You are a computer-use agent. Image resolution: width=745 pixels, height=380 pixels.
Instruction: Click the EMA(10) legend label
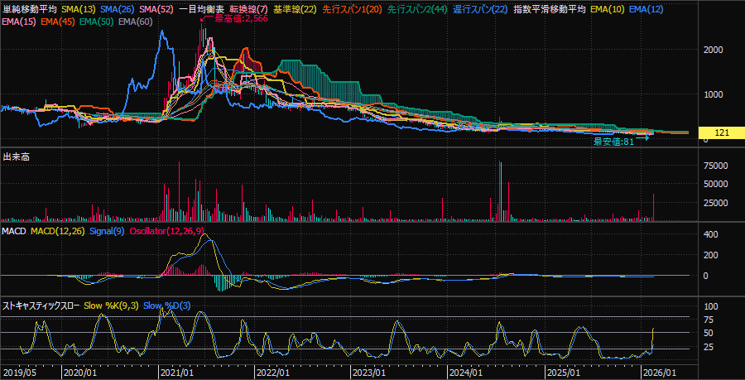tap(608, 9)
